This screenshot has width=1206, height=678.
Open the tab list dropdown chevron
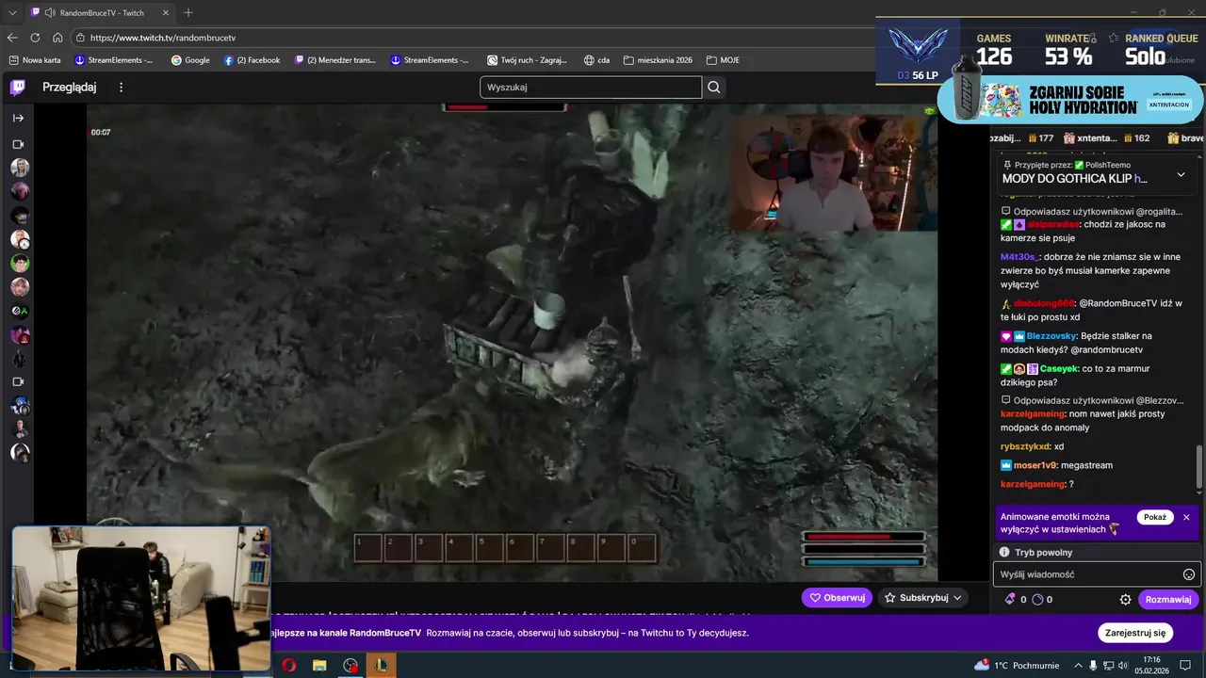[x=12, y=13]
